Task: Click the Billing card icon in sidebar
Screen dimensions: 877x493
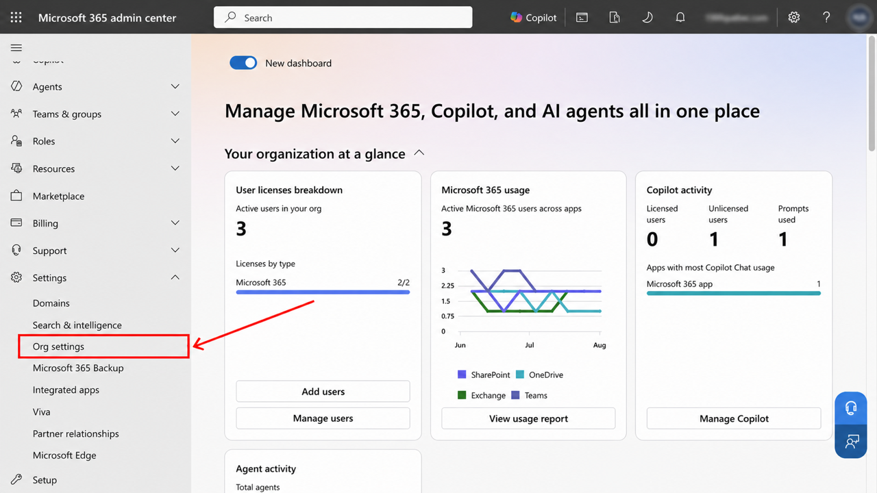Action: coord(16,223)
